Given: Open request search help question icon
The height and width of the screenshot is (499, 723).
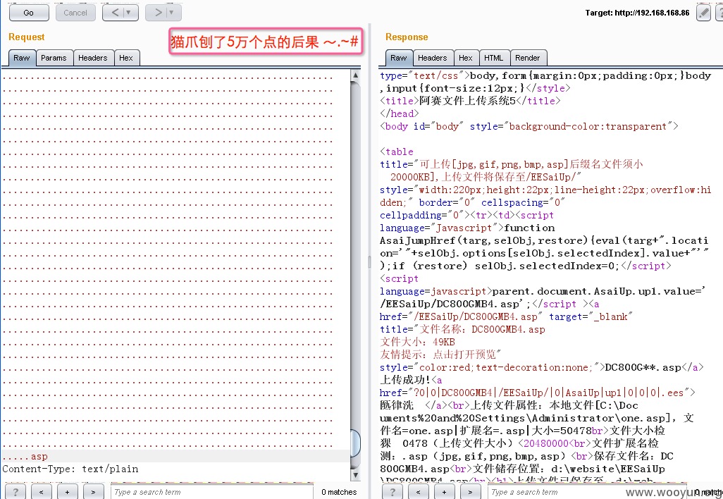Looking at the screenshot, I should tap(15, 492).
